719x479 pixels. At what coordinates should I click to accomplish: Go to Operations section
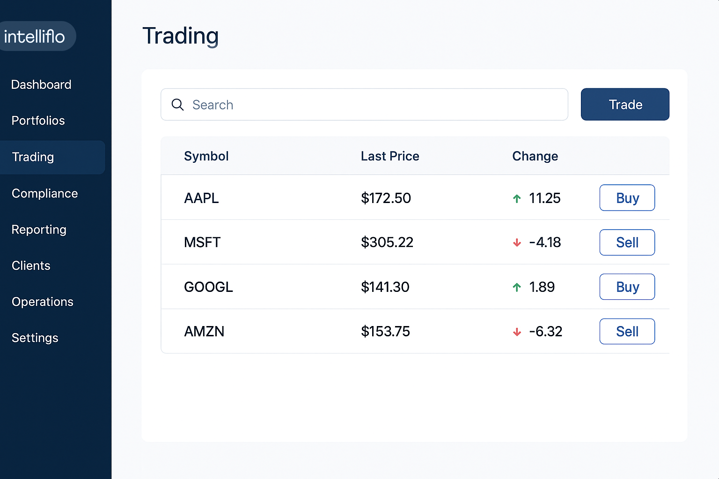43,302
